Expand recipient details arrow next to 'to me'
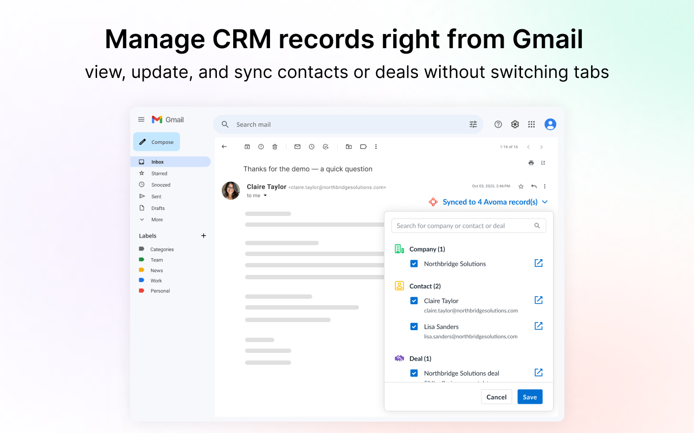694x433 pixels. click(x=265, y=195)
